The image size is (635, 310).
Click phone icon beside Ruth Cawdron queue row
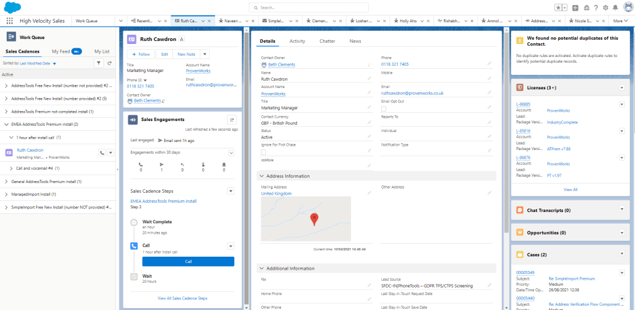tap(102, 153)
